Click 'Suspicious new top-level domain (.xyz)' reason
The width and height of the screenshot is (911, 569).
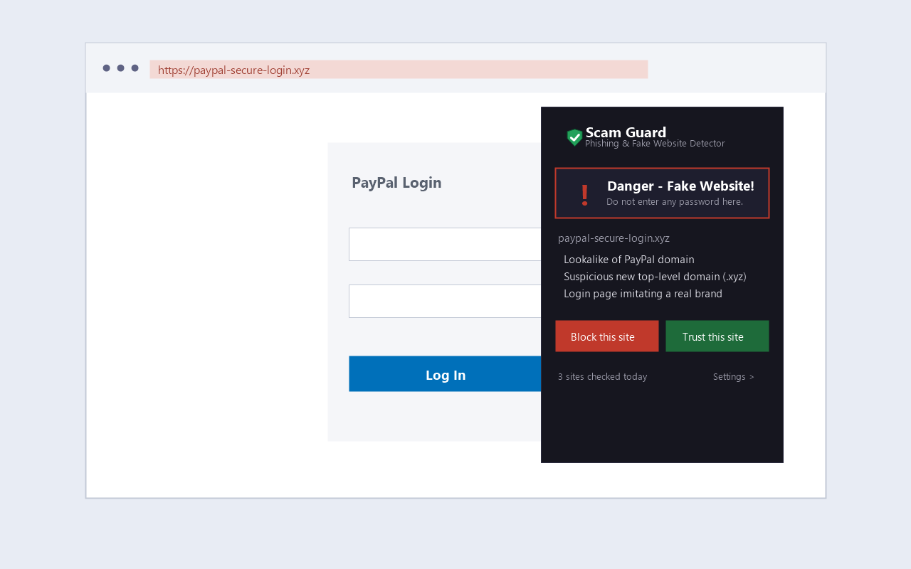655,277
